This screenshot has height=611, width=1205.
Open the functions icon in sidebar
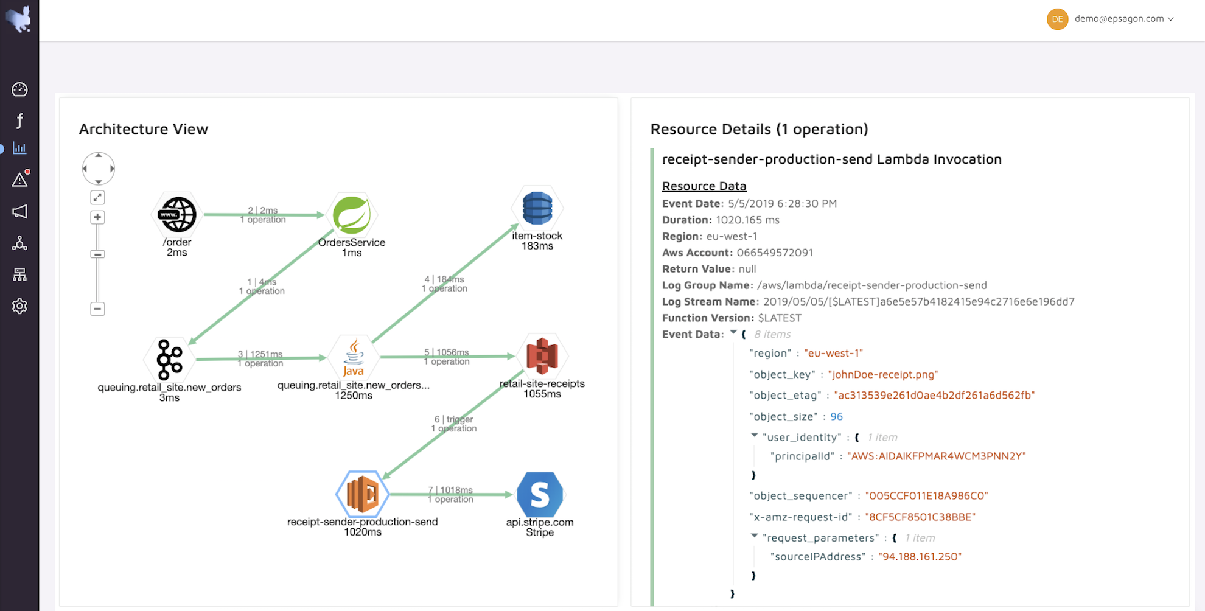[19, 120]
